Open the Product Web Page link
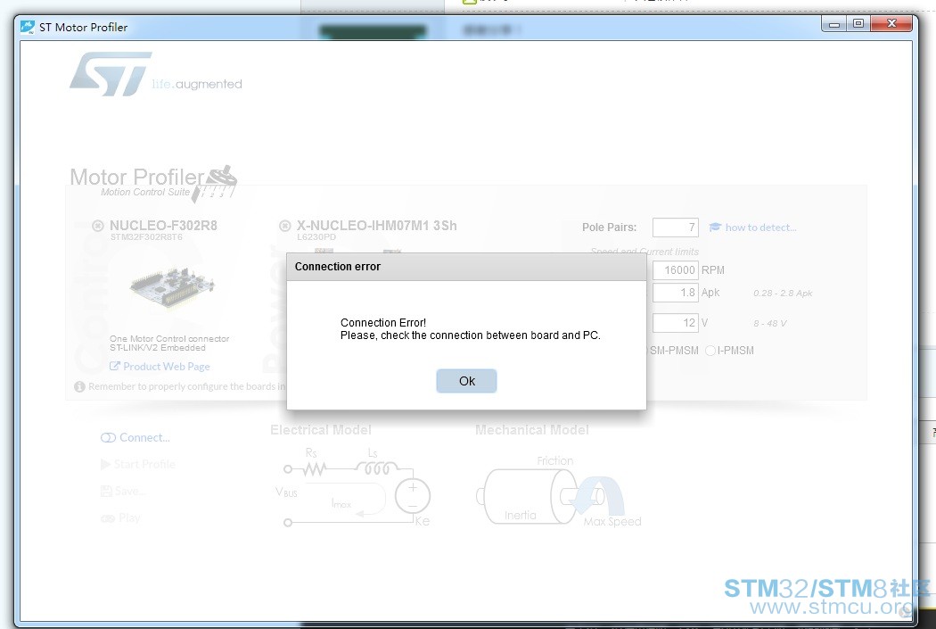This screenshot has width=936, height=629. tap(167, 366)
